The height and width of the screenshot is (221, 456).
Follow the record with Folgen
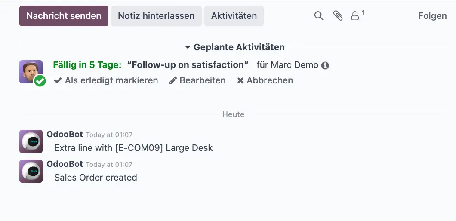click(432, 16)
